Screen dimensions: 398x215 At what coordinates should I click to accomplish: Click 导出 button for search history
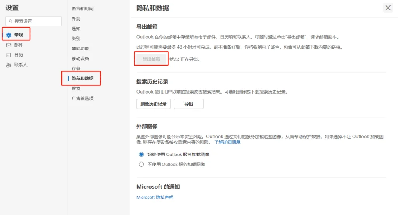pos(189,104)
